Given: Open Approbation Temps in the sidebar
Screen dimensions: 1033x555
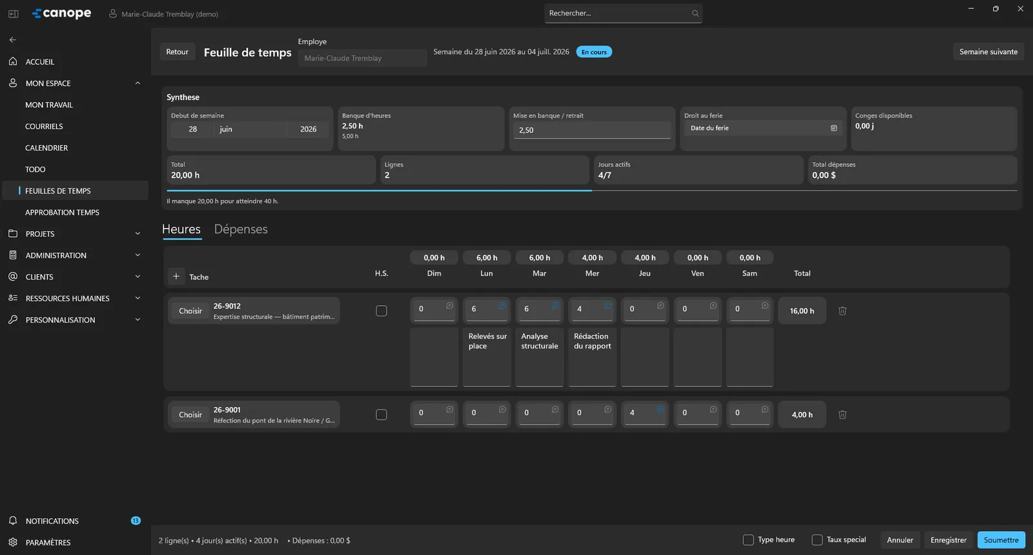Looking at the screenshot, I should 62,212.
